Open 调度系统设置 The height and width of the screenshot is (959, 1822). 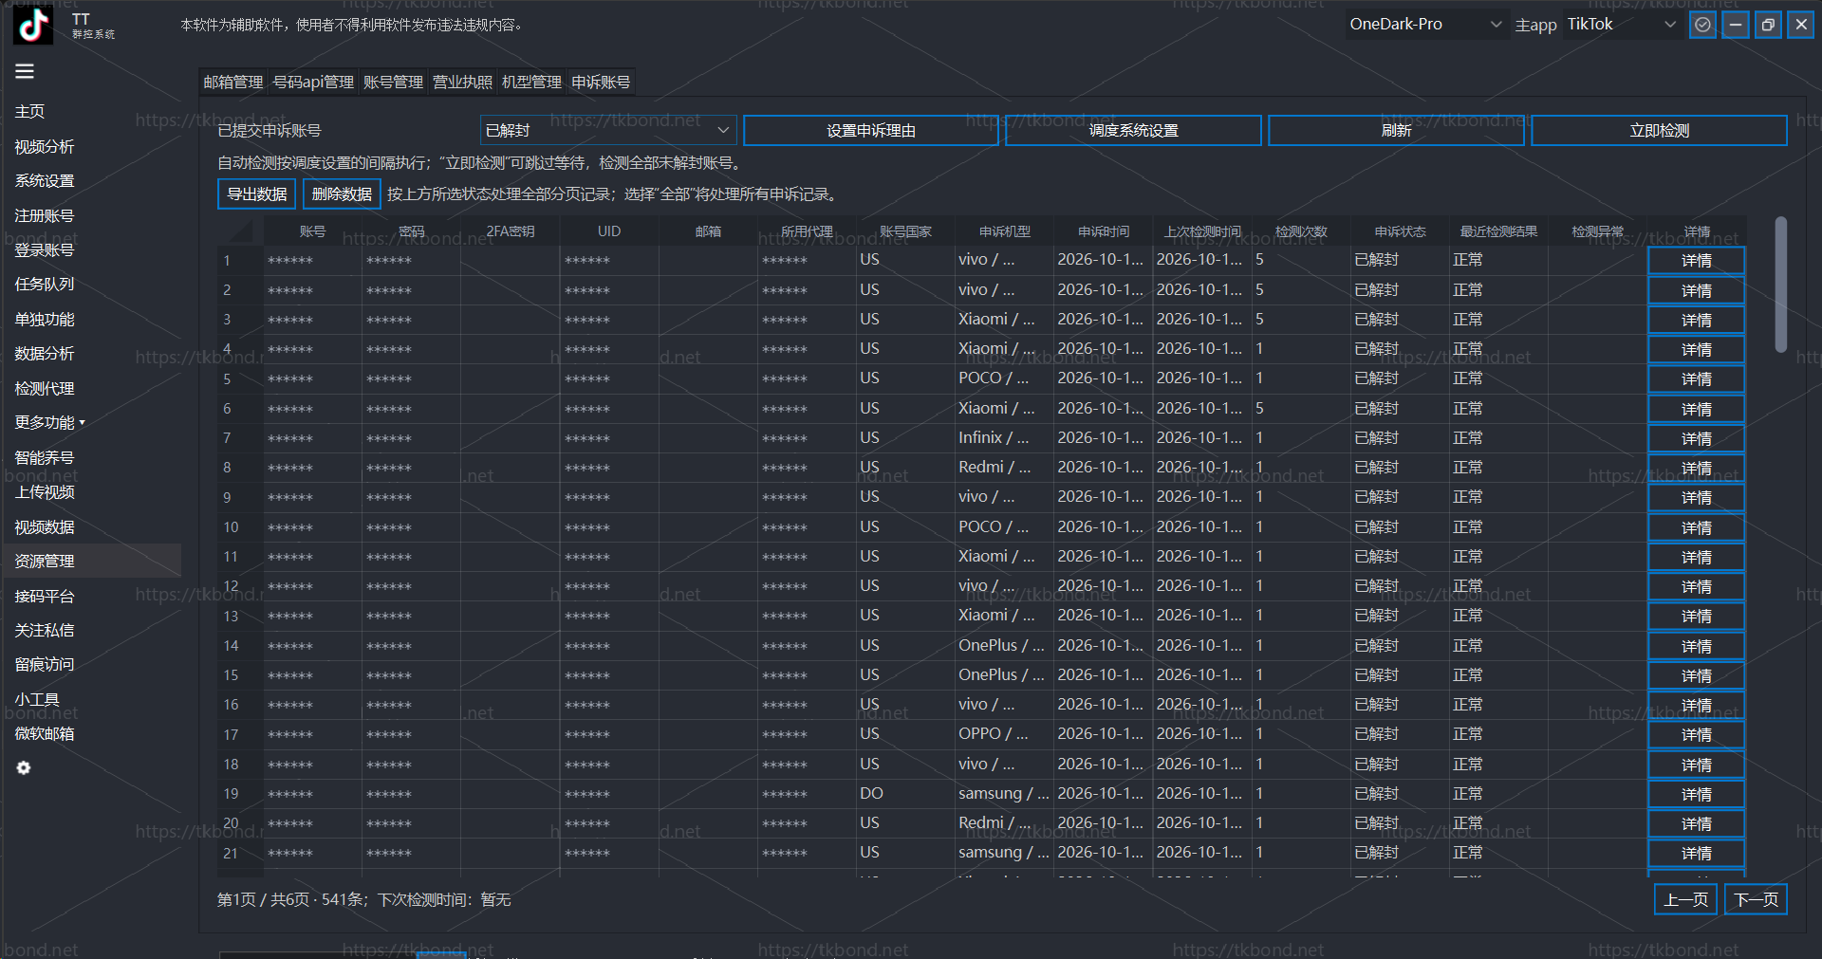coord(1133,131)
